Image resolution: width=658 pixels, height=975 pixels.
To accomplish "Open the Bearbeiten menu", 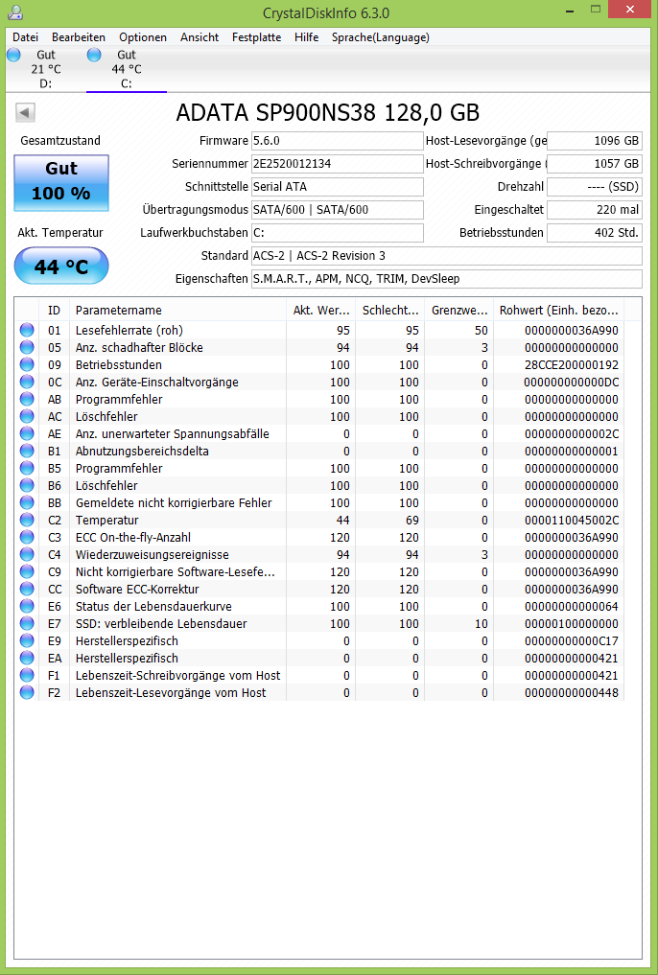I will point(79,37).
